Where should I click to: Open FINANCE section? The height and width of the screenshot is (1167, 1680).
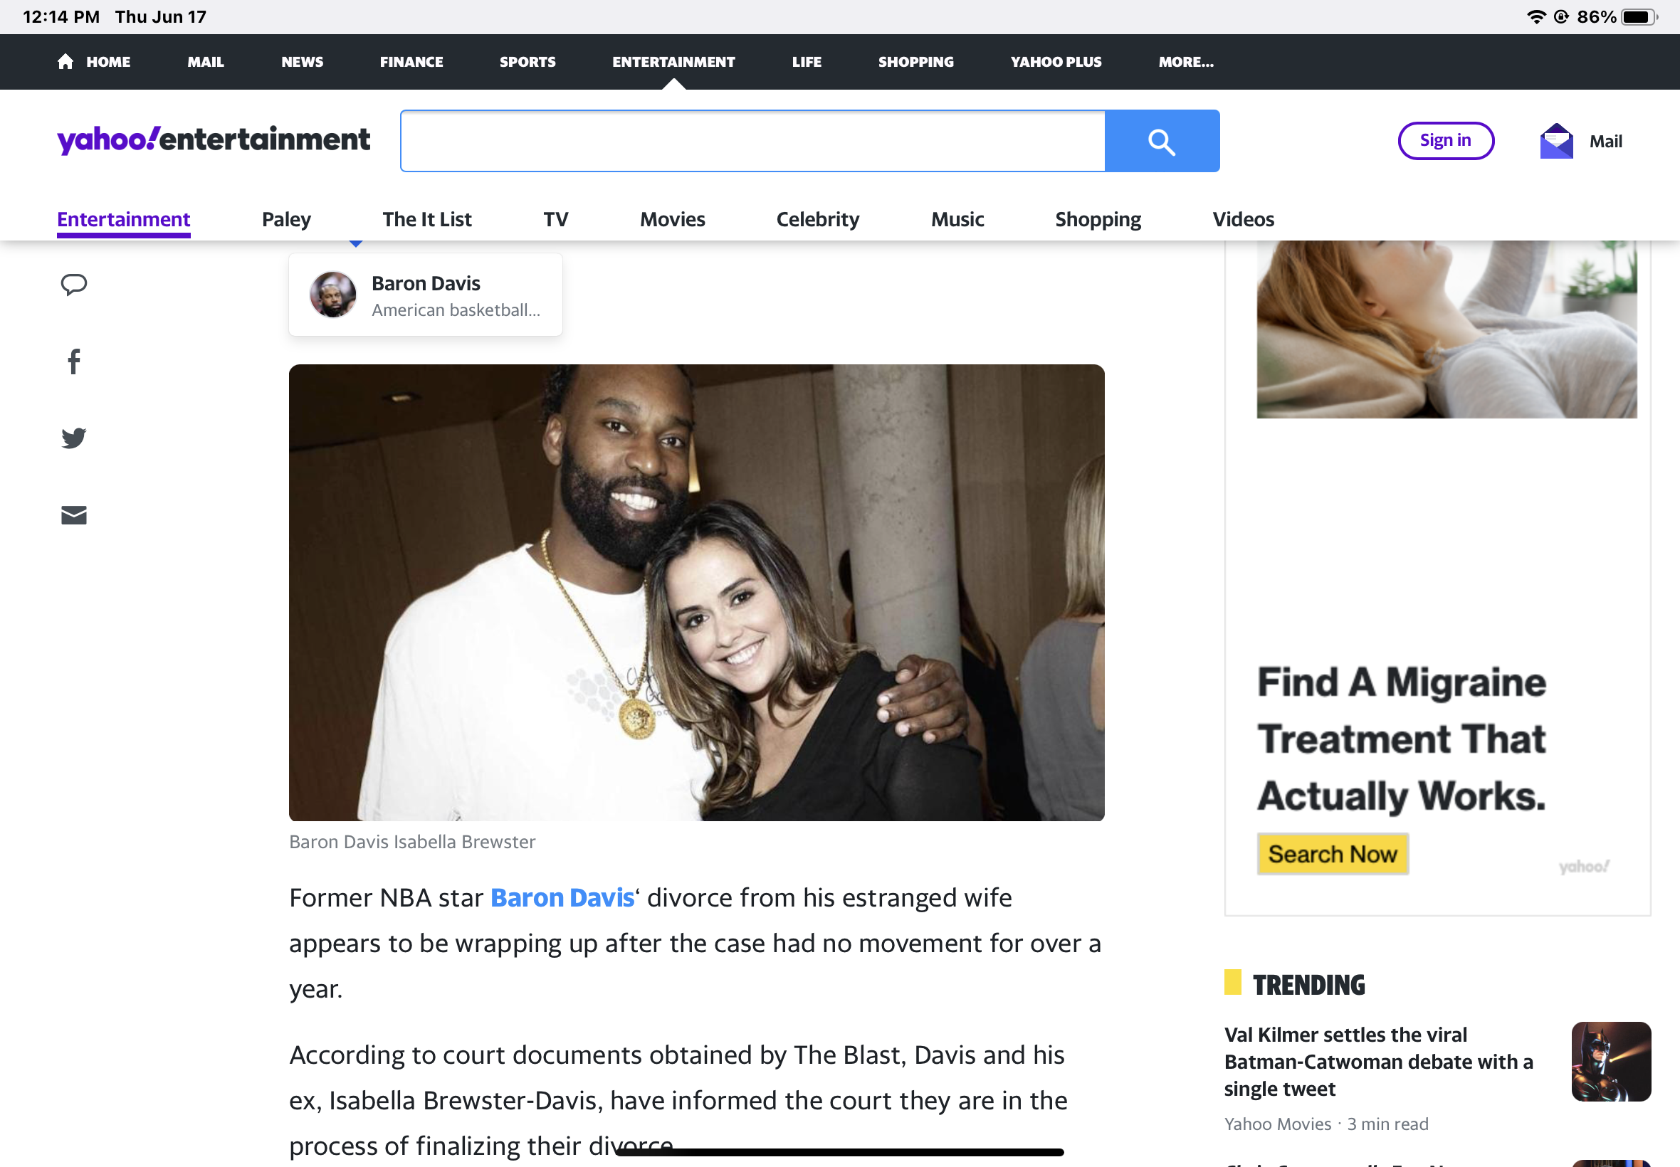(x=411, y=62)
